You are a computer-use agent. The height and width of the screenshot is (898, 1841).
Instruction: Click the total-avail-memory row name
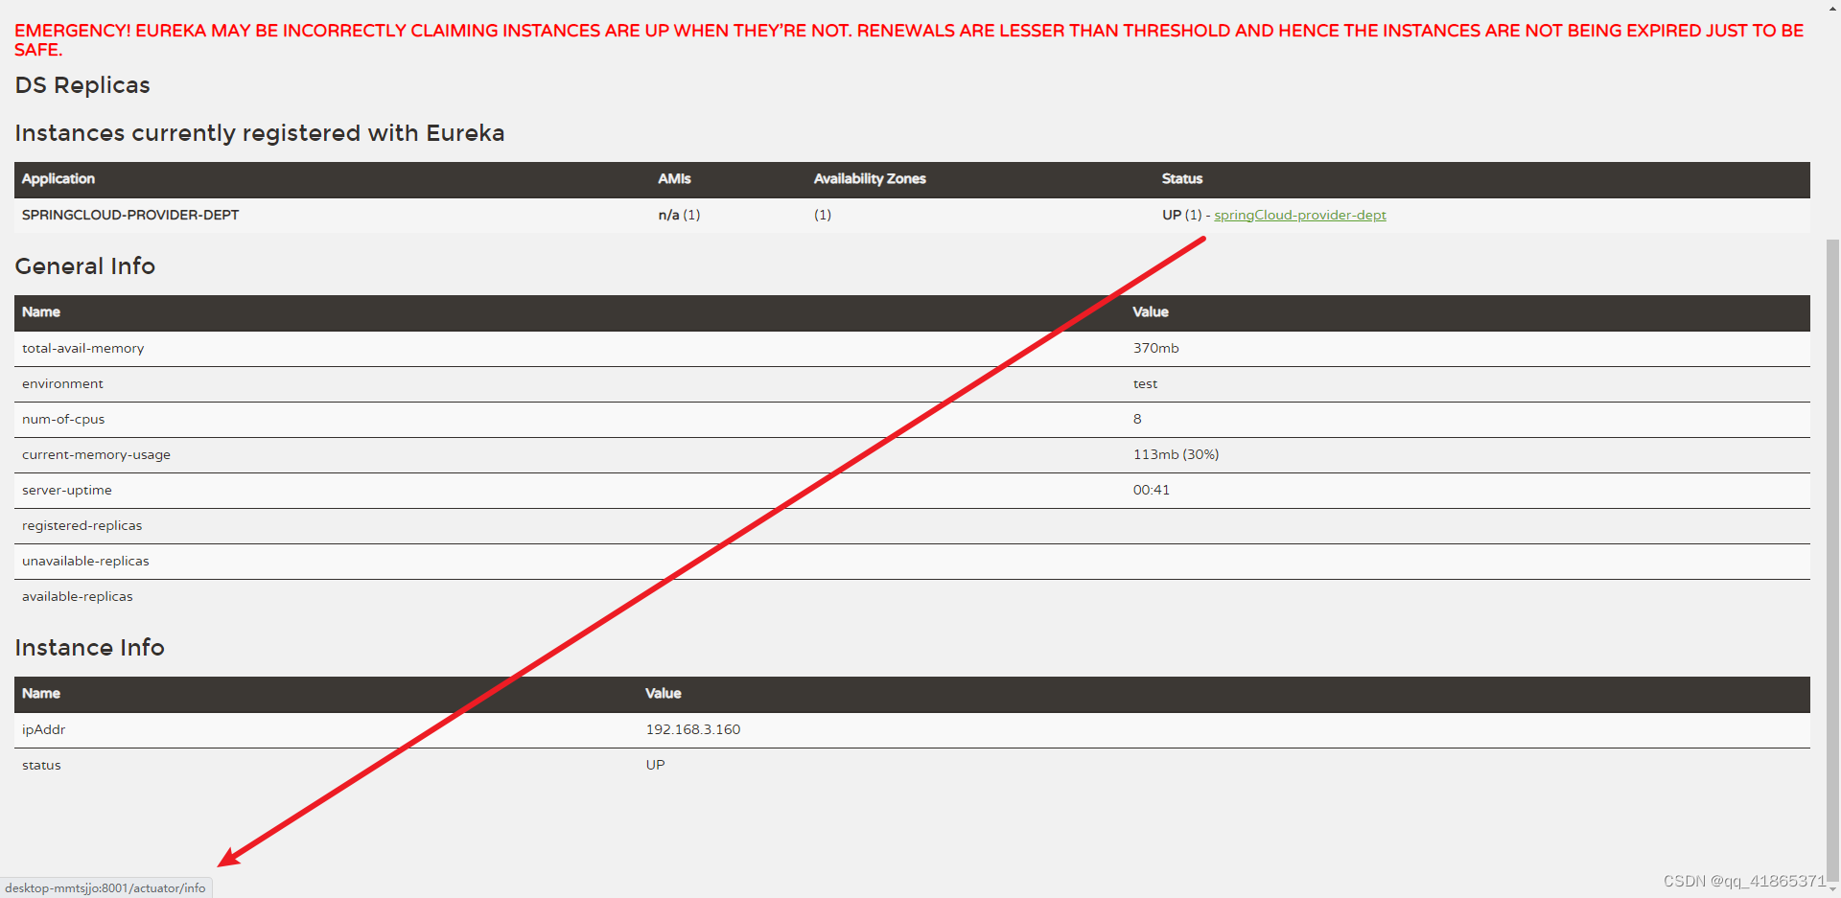coord(83,348)
